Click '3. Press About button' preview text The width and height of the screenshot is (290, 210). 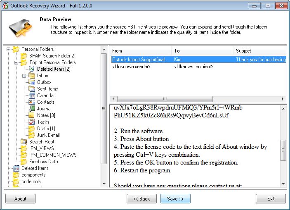click(141, 139)
